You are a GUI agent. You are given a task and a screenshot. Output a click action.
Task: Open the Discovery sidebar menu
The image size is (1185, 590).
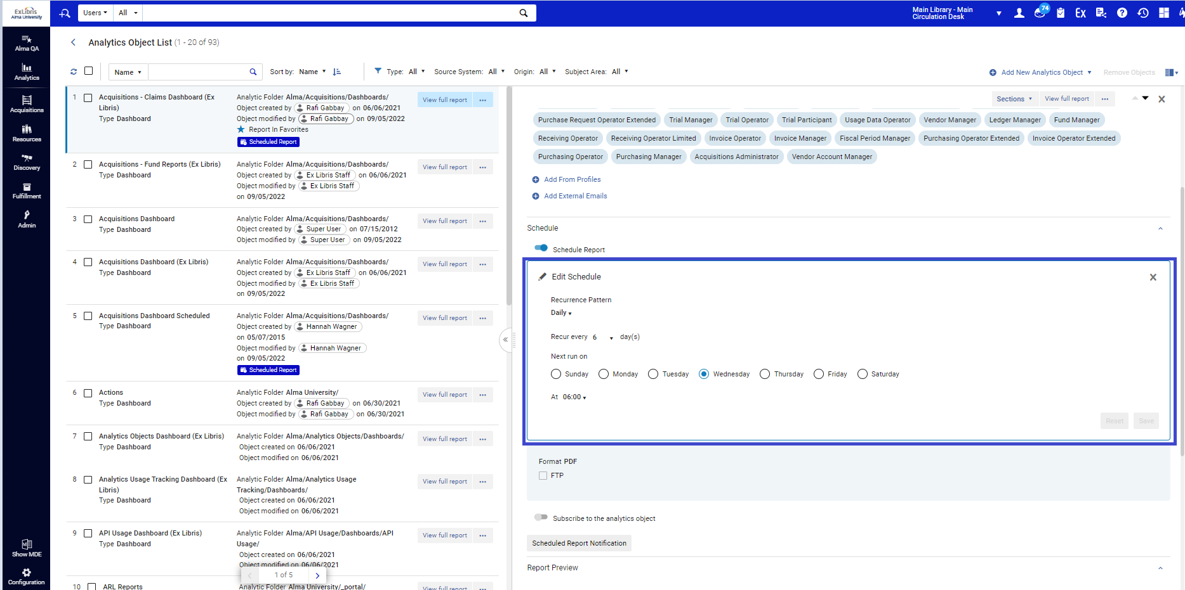[27, 162]
